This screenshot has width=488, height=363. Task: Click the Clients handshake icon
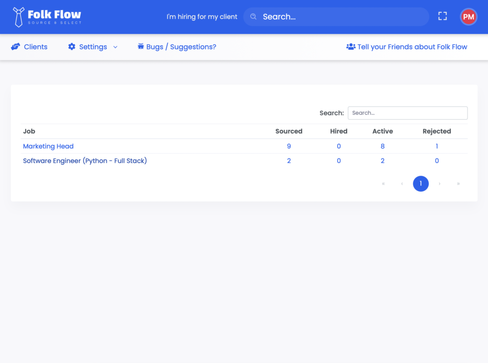(16, 47)
